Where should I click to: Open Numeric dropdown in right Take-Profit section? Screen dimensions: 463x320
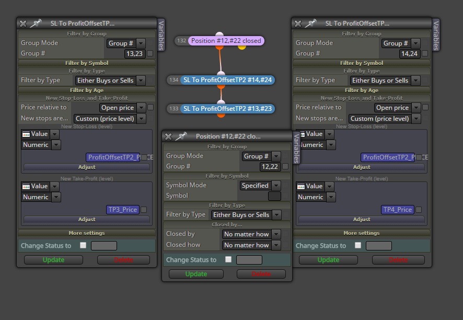coord(331,197)
